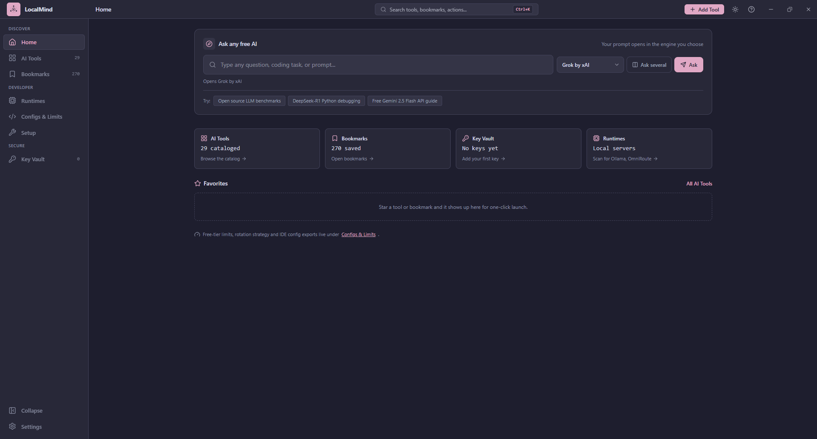Try the Open source LLM benchmarks chip
817x439 pixels.
(x=249, y=101)
